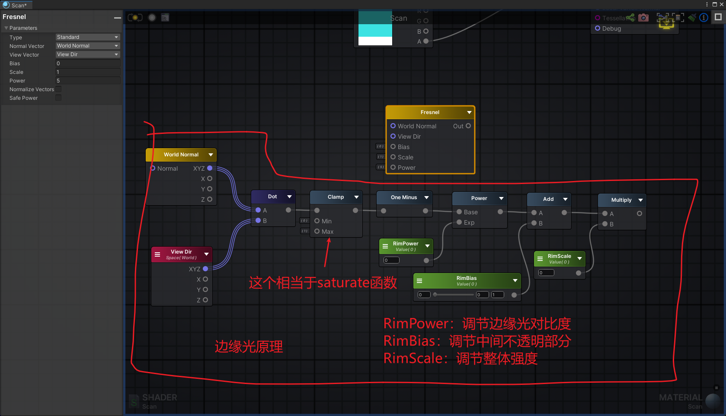726x416 pixels.
Task: Select the Fresnel node title
Action: (430, 112)
